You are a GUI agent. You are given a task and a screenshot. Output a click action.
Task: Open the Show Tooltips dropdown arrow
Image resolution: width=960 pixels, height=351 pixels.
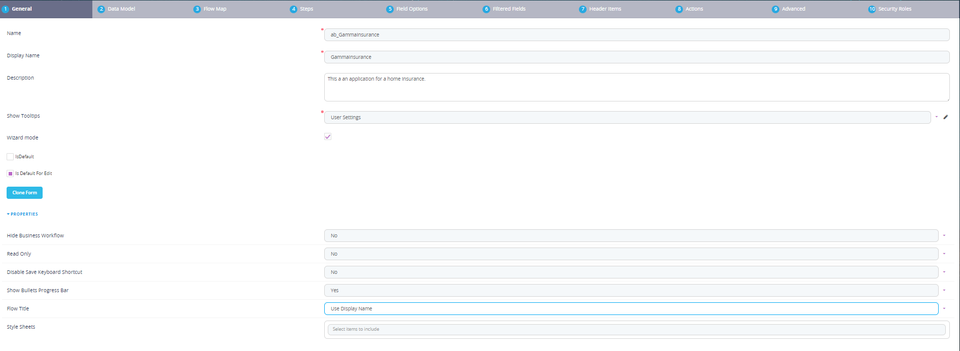936,117
